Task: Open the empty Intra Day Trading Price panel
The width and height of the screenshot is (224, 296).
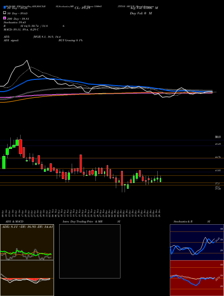Action: 90,251
